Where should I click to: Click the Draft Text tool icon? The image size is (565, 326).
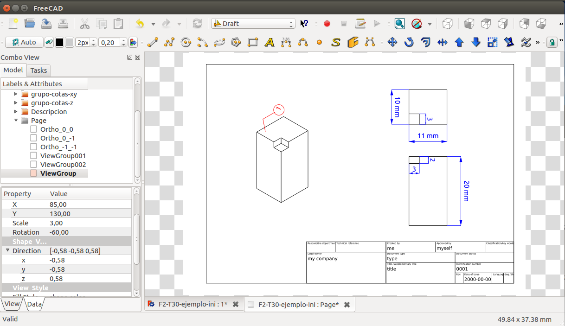tap(270, 43)
